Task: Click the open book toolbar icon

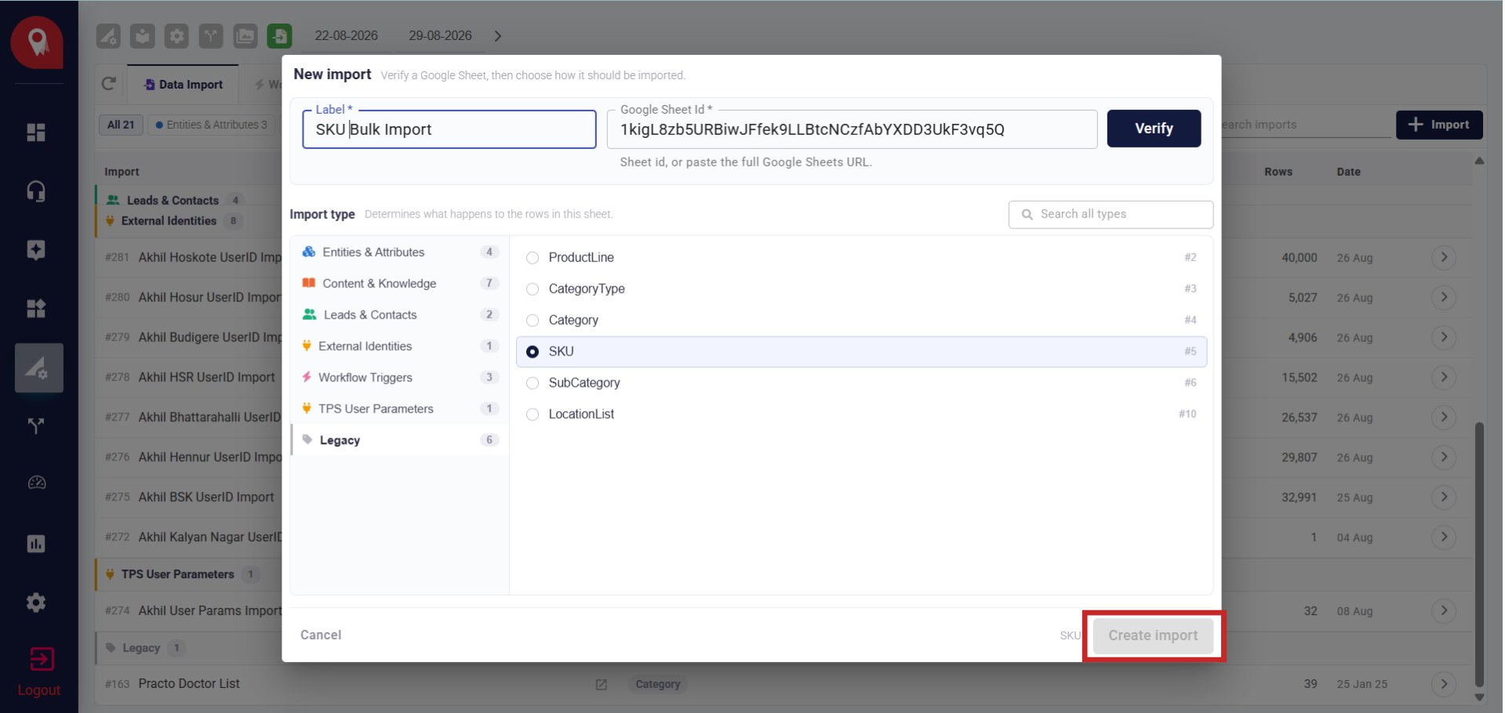Action: (x=142, y=36)
